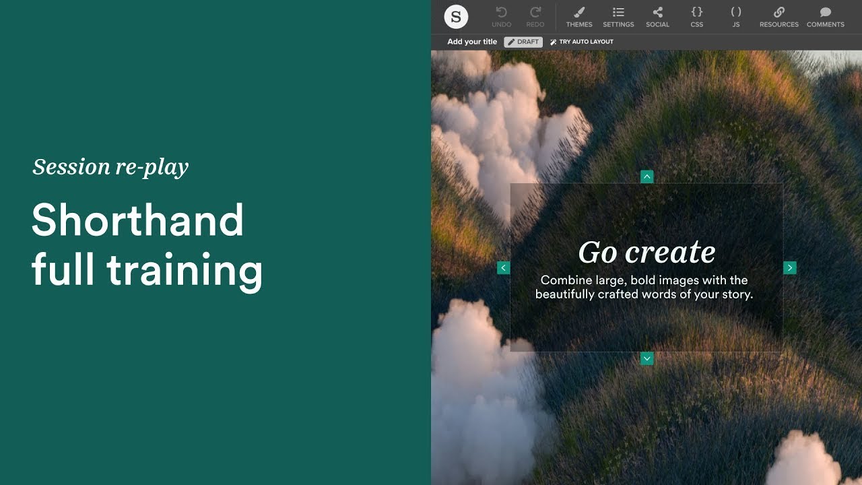The height and width of the screenshot is (485, 862).
Task: Edit the 'Add your title' field
Action: click(472, 42)
